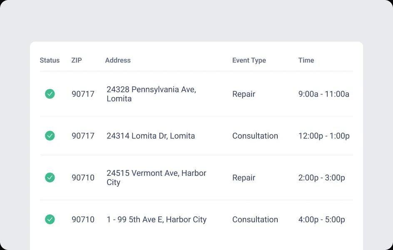Click the green check for 5th Ave E
Screen dimensions: 393x250
[50, 219]
